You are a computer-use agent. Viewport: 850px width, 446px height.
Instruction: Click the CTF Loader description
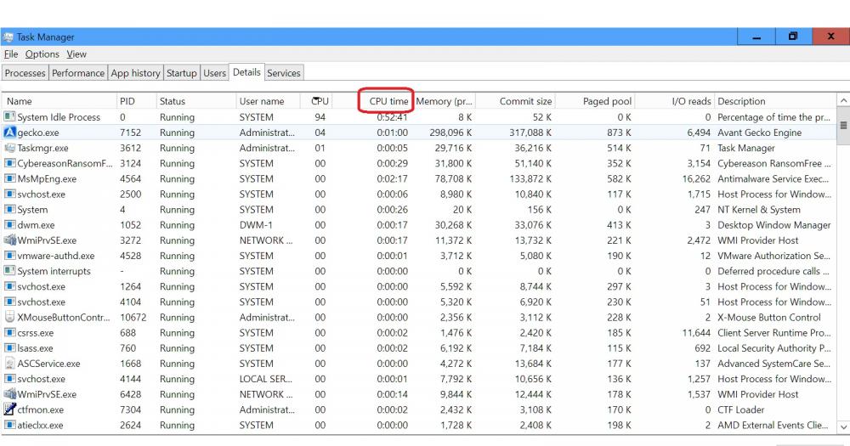(x=741, y=409)
